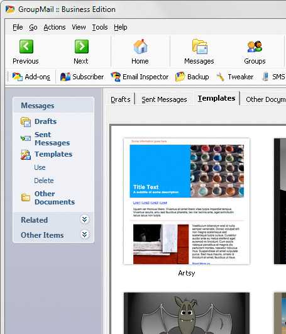Click the Templates sidebar link
The image size is (286, 334).
tap(53, 154)
